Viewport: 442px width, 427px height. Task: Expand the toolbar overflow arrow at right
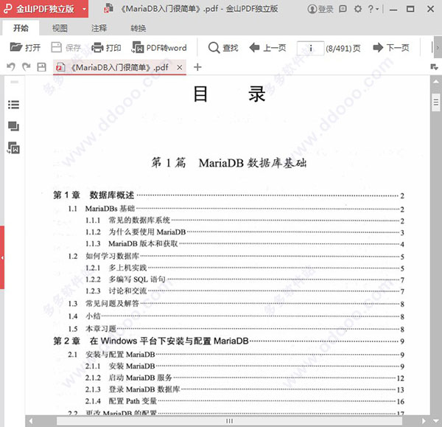coord(438,47)
